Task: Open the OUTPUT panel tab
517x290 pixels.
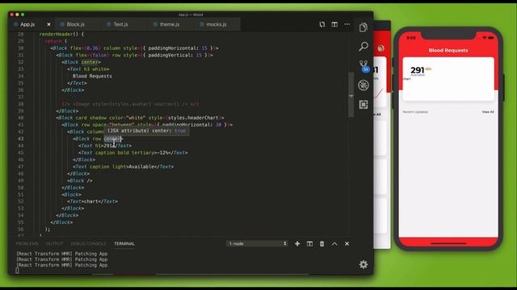Action: (54, 243)
